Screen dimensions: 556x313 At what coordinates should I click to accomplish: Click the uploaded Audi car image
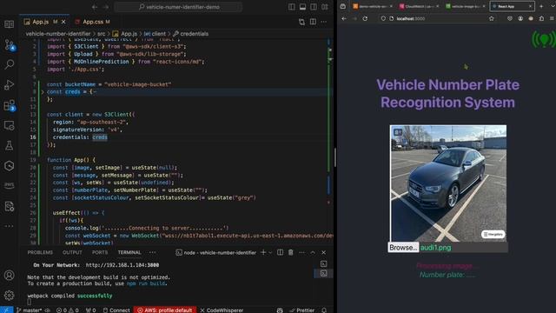click(x=448, y=183)
